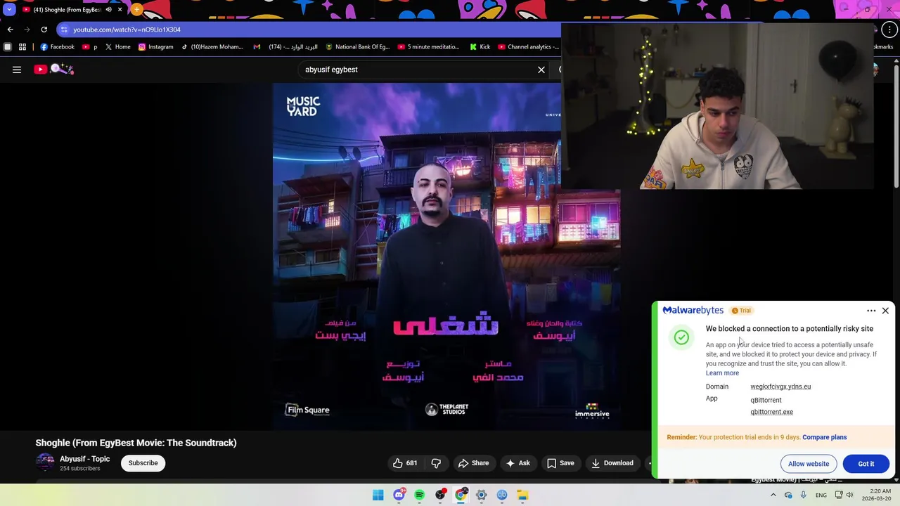Download the Shoghle video
This screenshot has height=506, width=900.
tap(612, 463)
